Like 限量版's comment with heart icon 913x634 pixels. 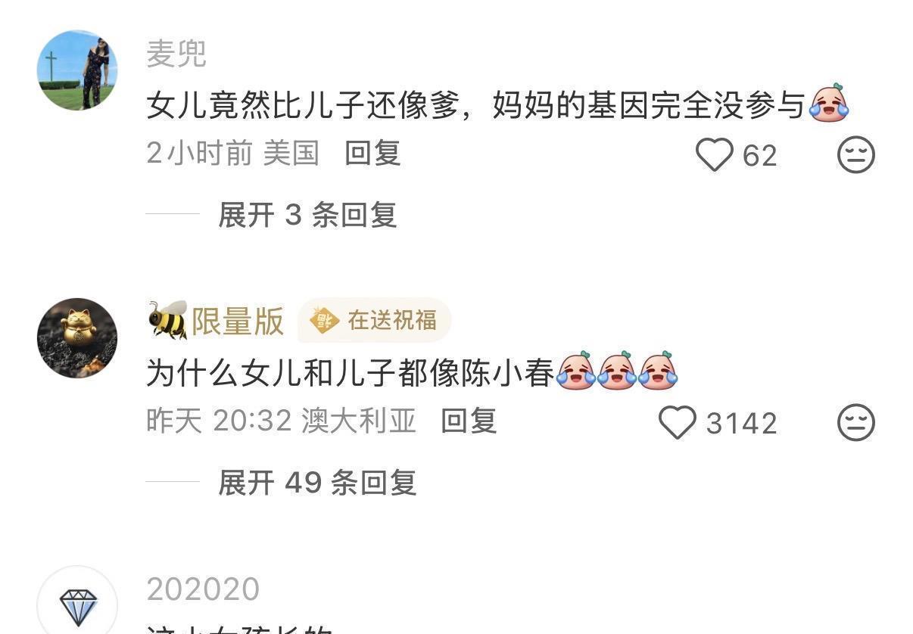pyautogui.click(x=677, y=422)
